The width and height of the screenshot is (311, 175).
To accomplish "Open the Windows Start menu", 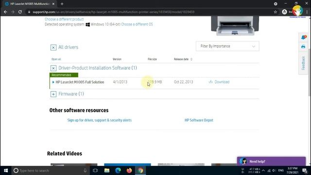I will pos(6,171).
